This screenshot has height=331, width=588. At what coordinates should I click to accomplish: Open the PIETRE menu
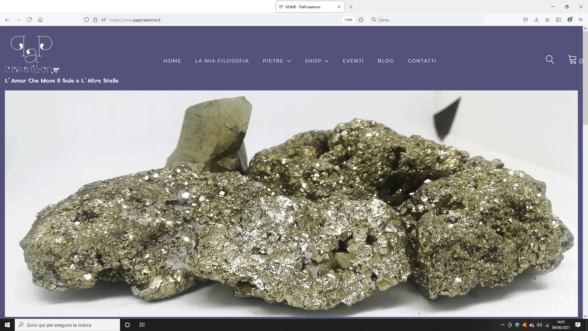[273, 61]
